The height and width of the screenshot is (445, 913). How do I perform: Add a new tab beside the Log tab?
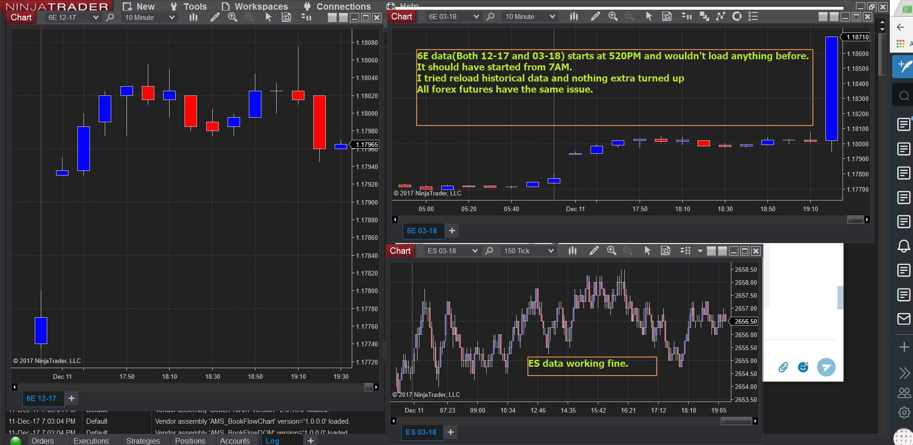pyautogui.click(x=311, y=440)
